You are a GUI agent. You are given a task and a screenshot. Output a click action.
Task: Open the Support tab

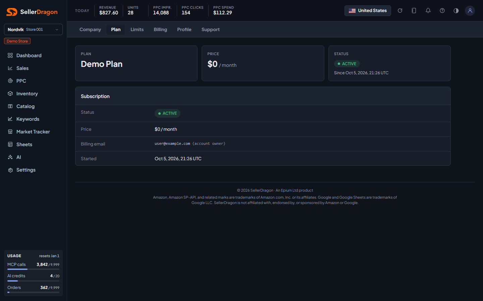pyautogui.click(x=211, y=29)
